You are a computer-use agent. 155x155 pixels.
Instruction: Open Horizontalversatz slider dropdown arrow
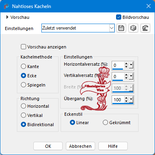click(131, 65)
